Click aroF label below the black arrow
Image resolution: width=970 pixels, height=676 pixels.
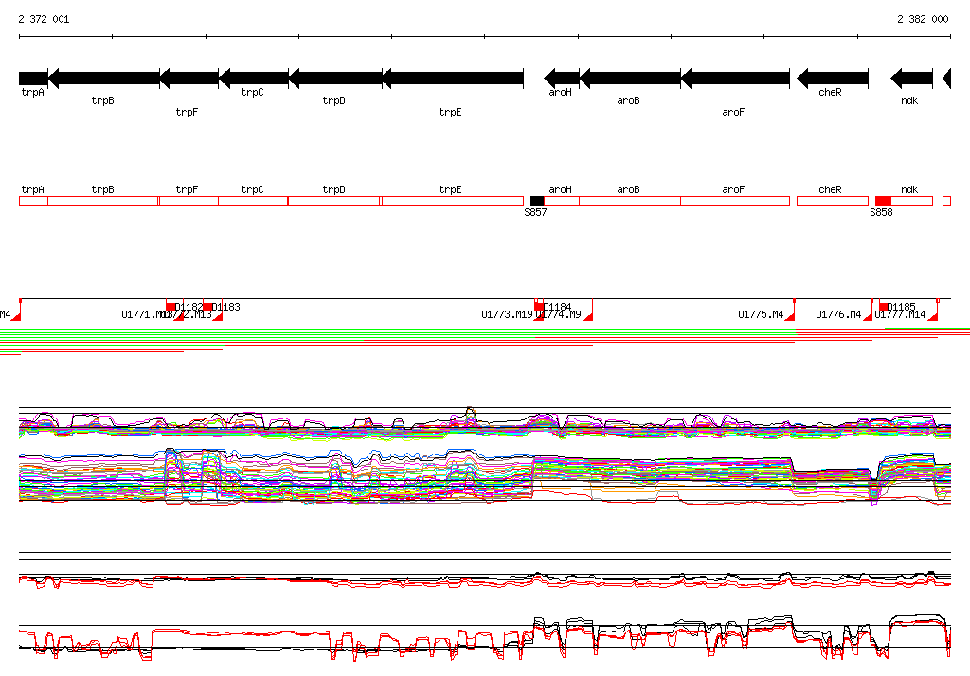pyautogui.click(x=733, y=112)
